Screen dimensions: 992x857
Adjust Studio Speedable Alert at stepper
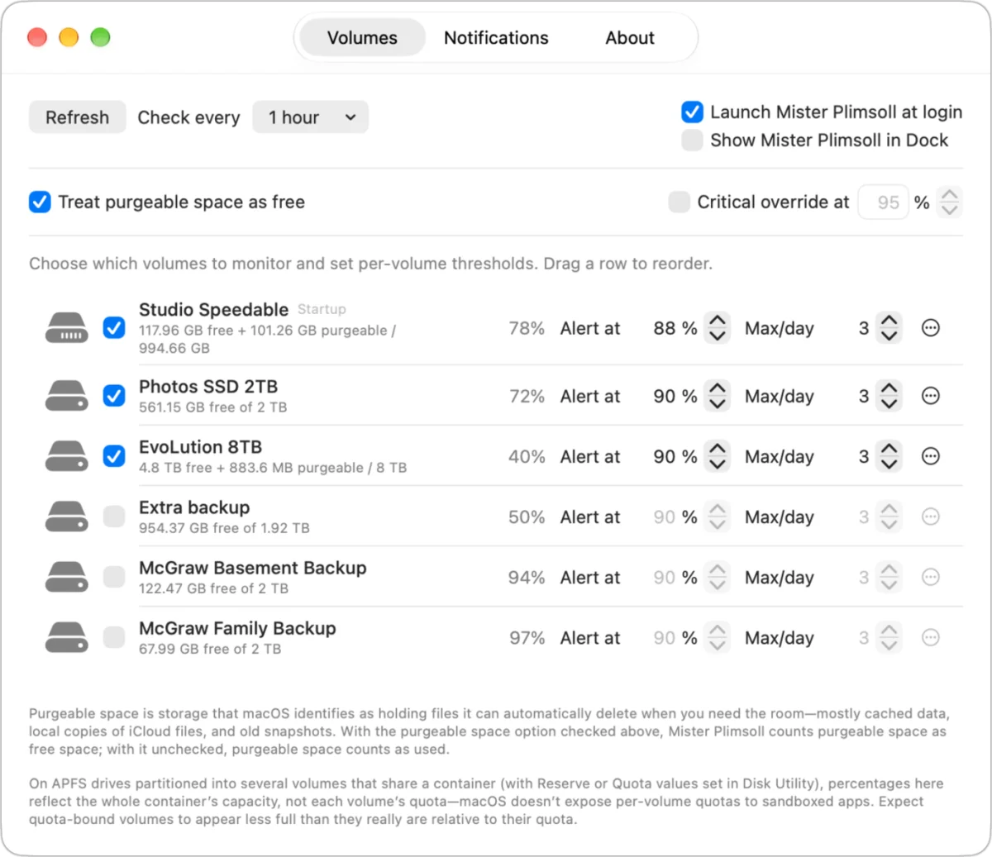[x=718, y=328]
